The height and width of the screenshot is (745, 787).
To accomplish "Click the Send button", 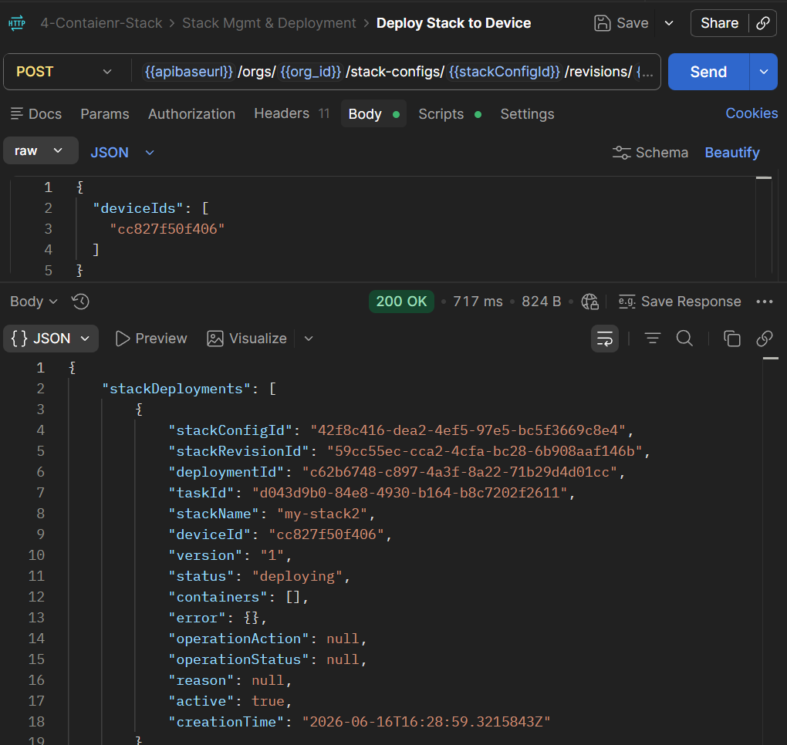I will point(708,72).
